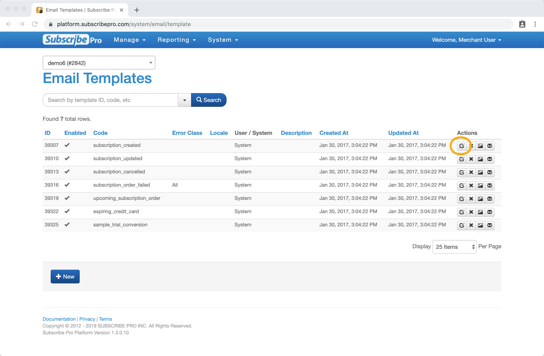Delete the subscription_updated template
Image resolution: width=544 pixels, height=356 pixels.
click(x=471, y=159)
